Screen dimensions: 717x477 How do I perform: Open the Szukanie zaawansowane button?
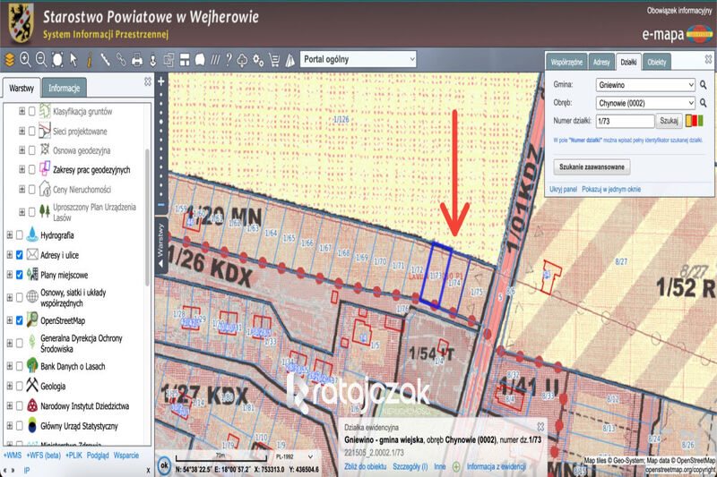pos(592,167)
